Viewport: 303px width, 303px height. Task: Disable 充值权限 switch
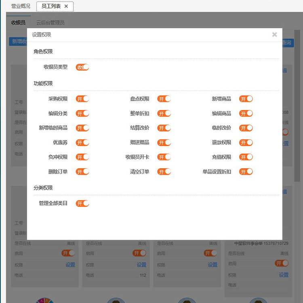246,157
